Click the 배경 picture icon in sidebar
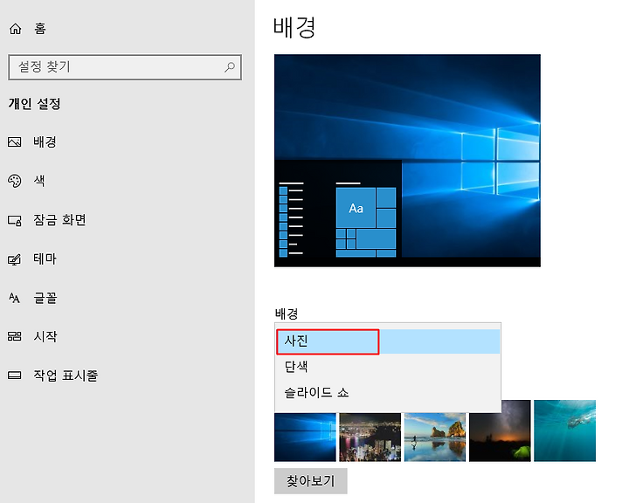This screenshot has width=629, height=503. pyautogui.click(x=15, y=141)
